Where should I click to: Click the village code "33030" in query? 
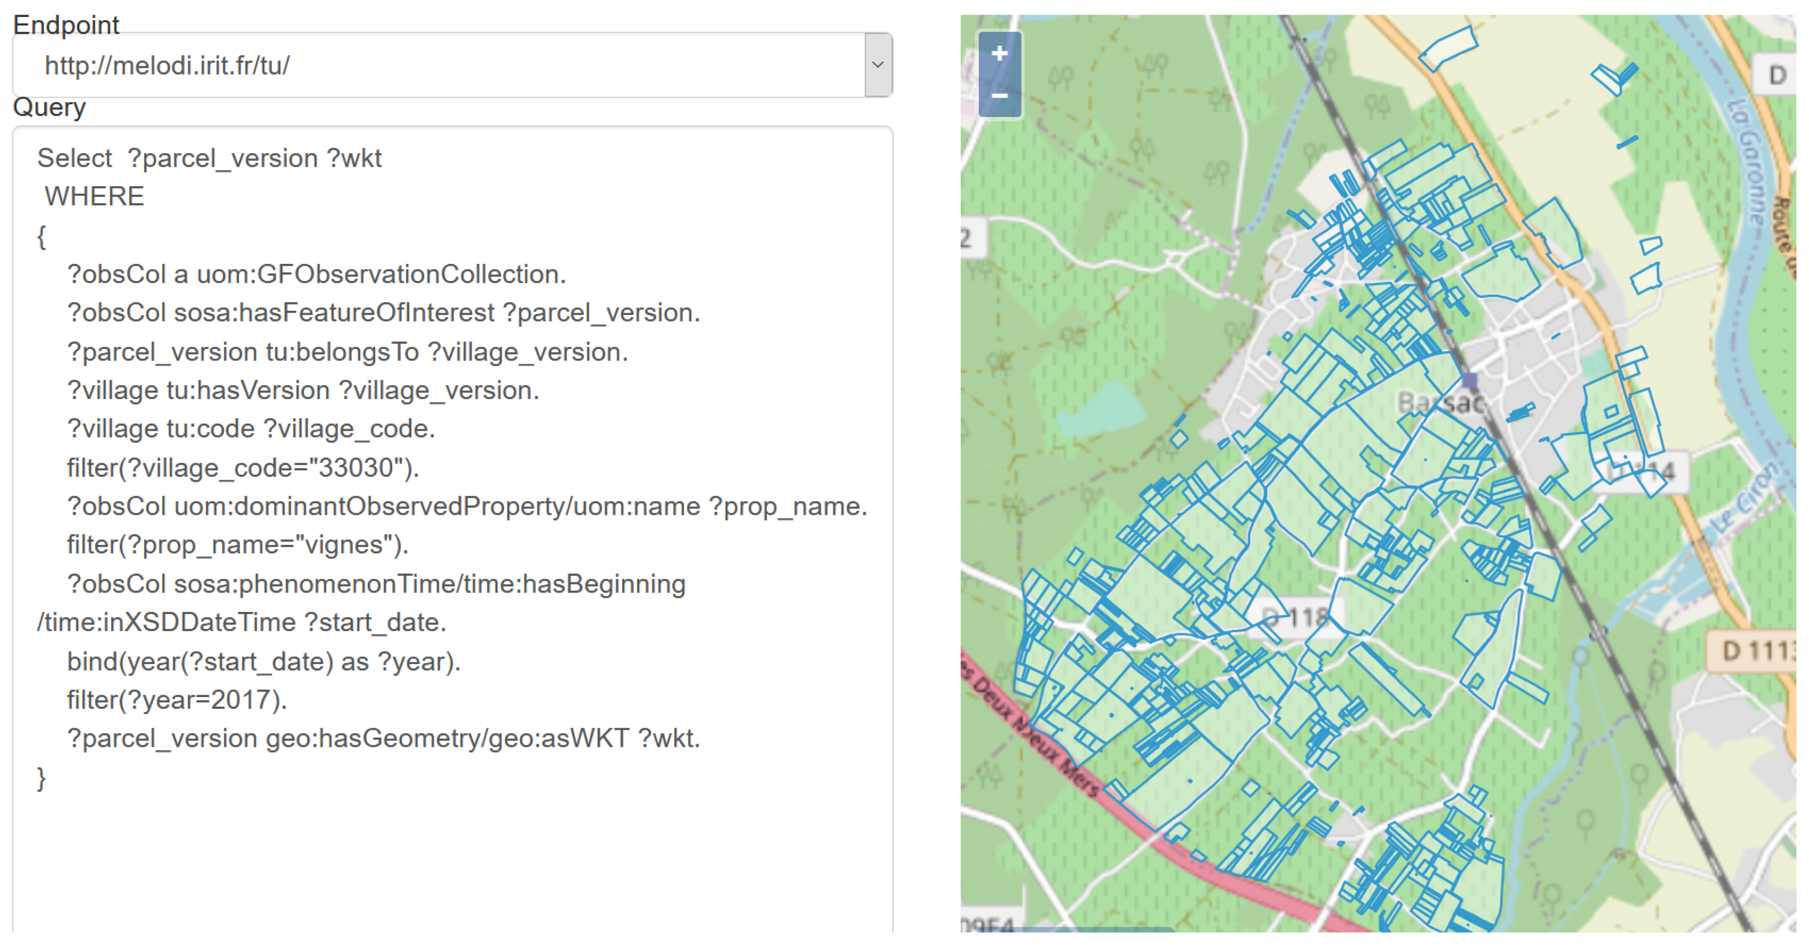(x=356, y=468)
